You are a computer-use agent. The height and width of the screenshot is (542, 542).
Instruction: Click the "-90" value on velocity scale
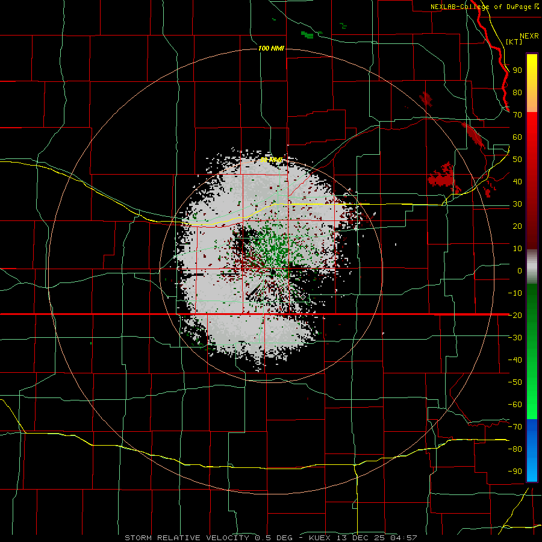[515, 472]
